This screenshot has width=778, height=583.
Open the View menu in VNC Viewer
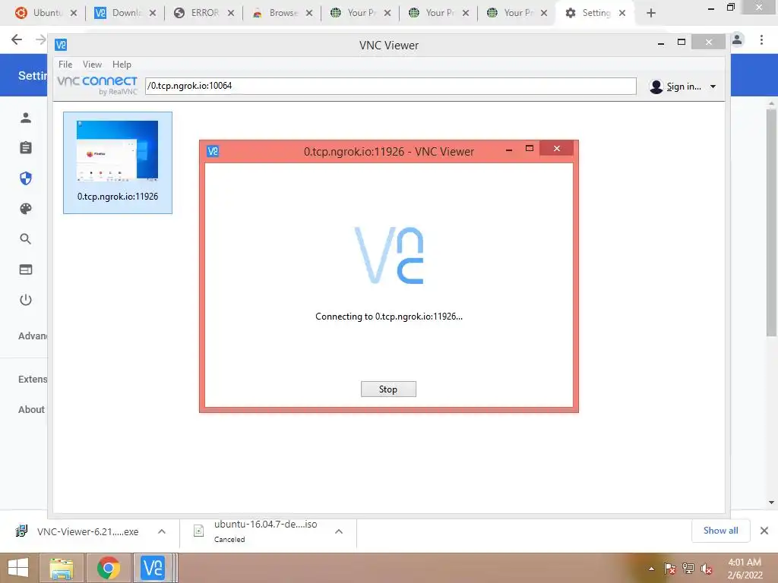pos(92,65)
